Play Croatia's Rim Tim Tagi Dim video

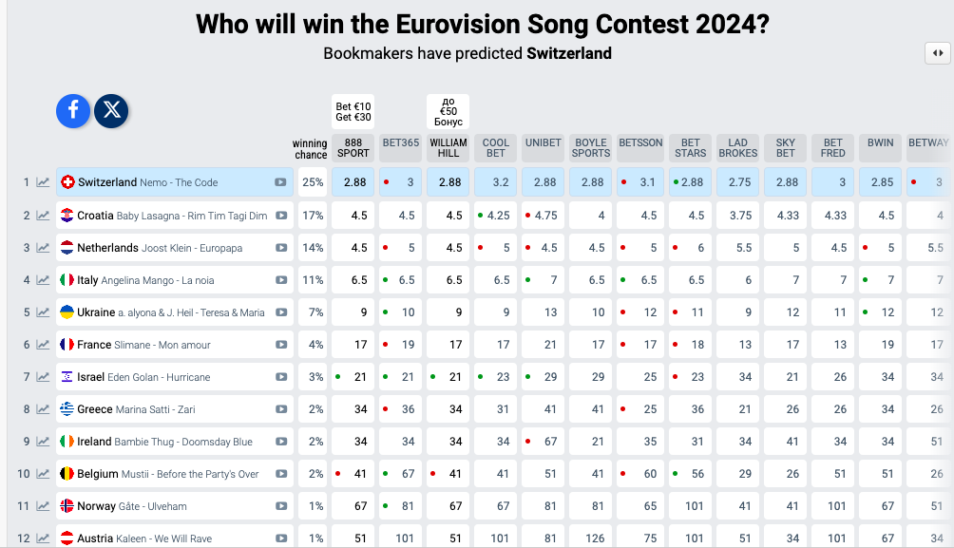tap(281, 216)
